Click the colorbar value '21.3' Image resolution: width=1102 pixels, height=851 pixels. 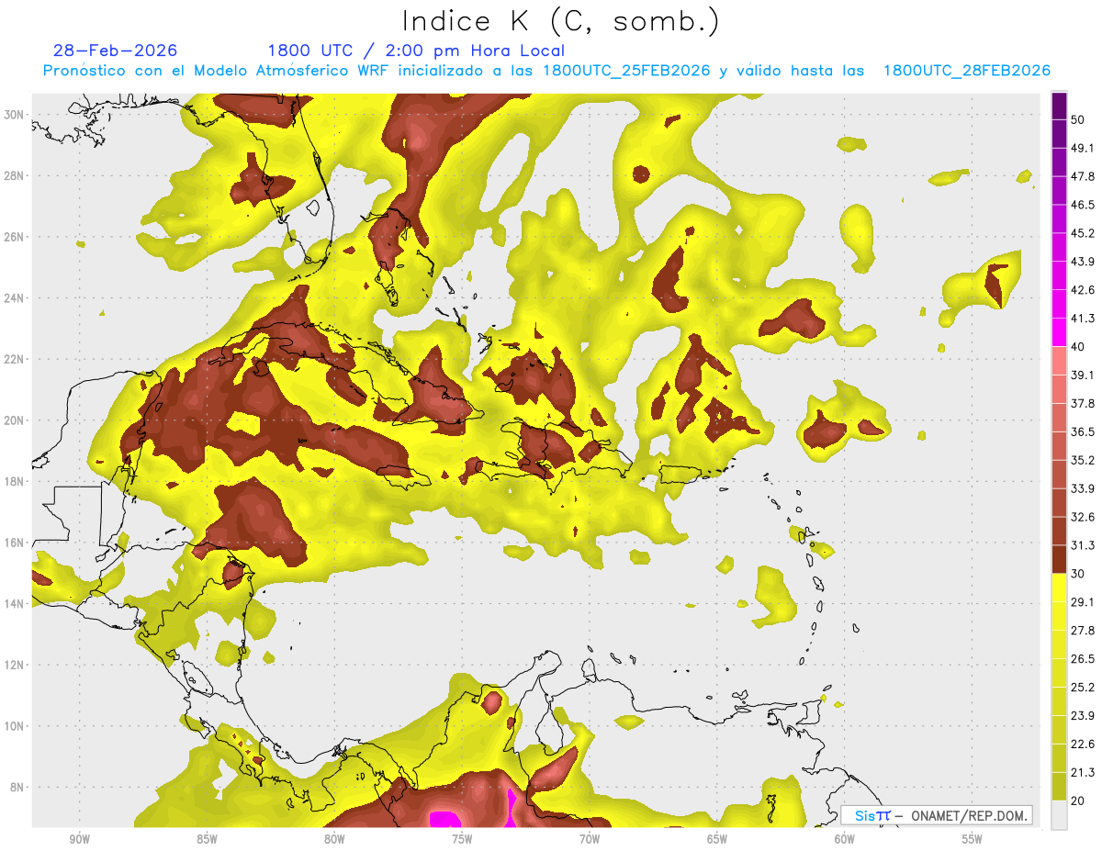coord(1083,772)
